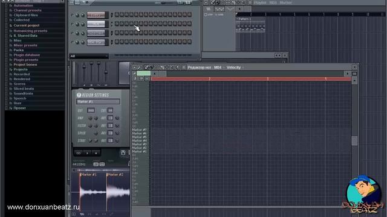Click the piano roll playback speaker icon

[177, 67]
